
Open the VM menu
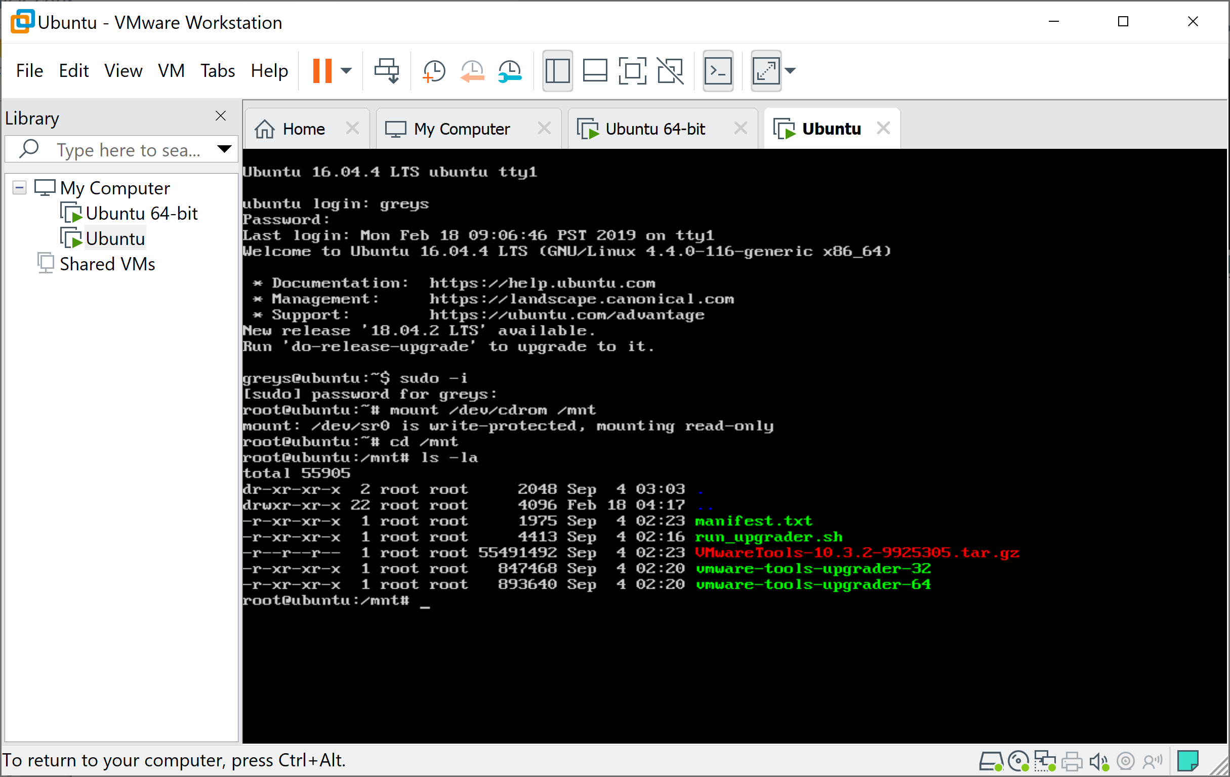click(171, 70)
